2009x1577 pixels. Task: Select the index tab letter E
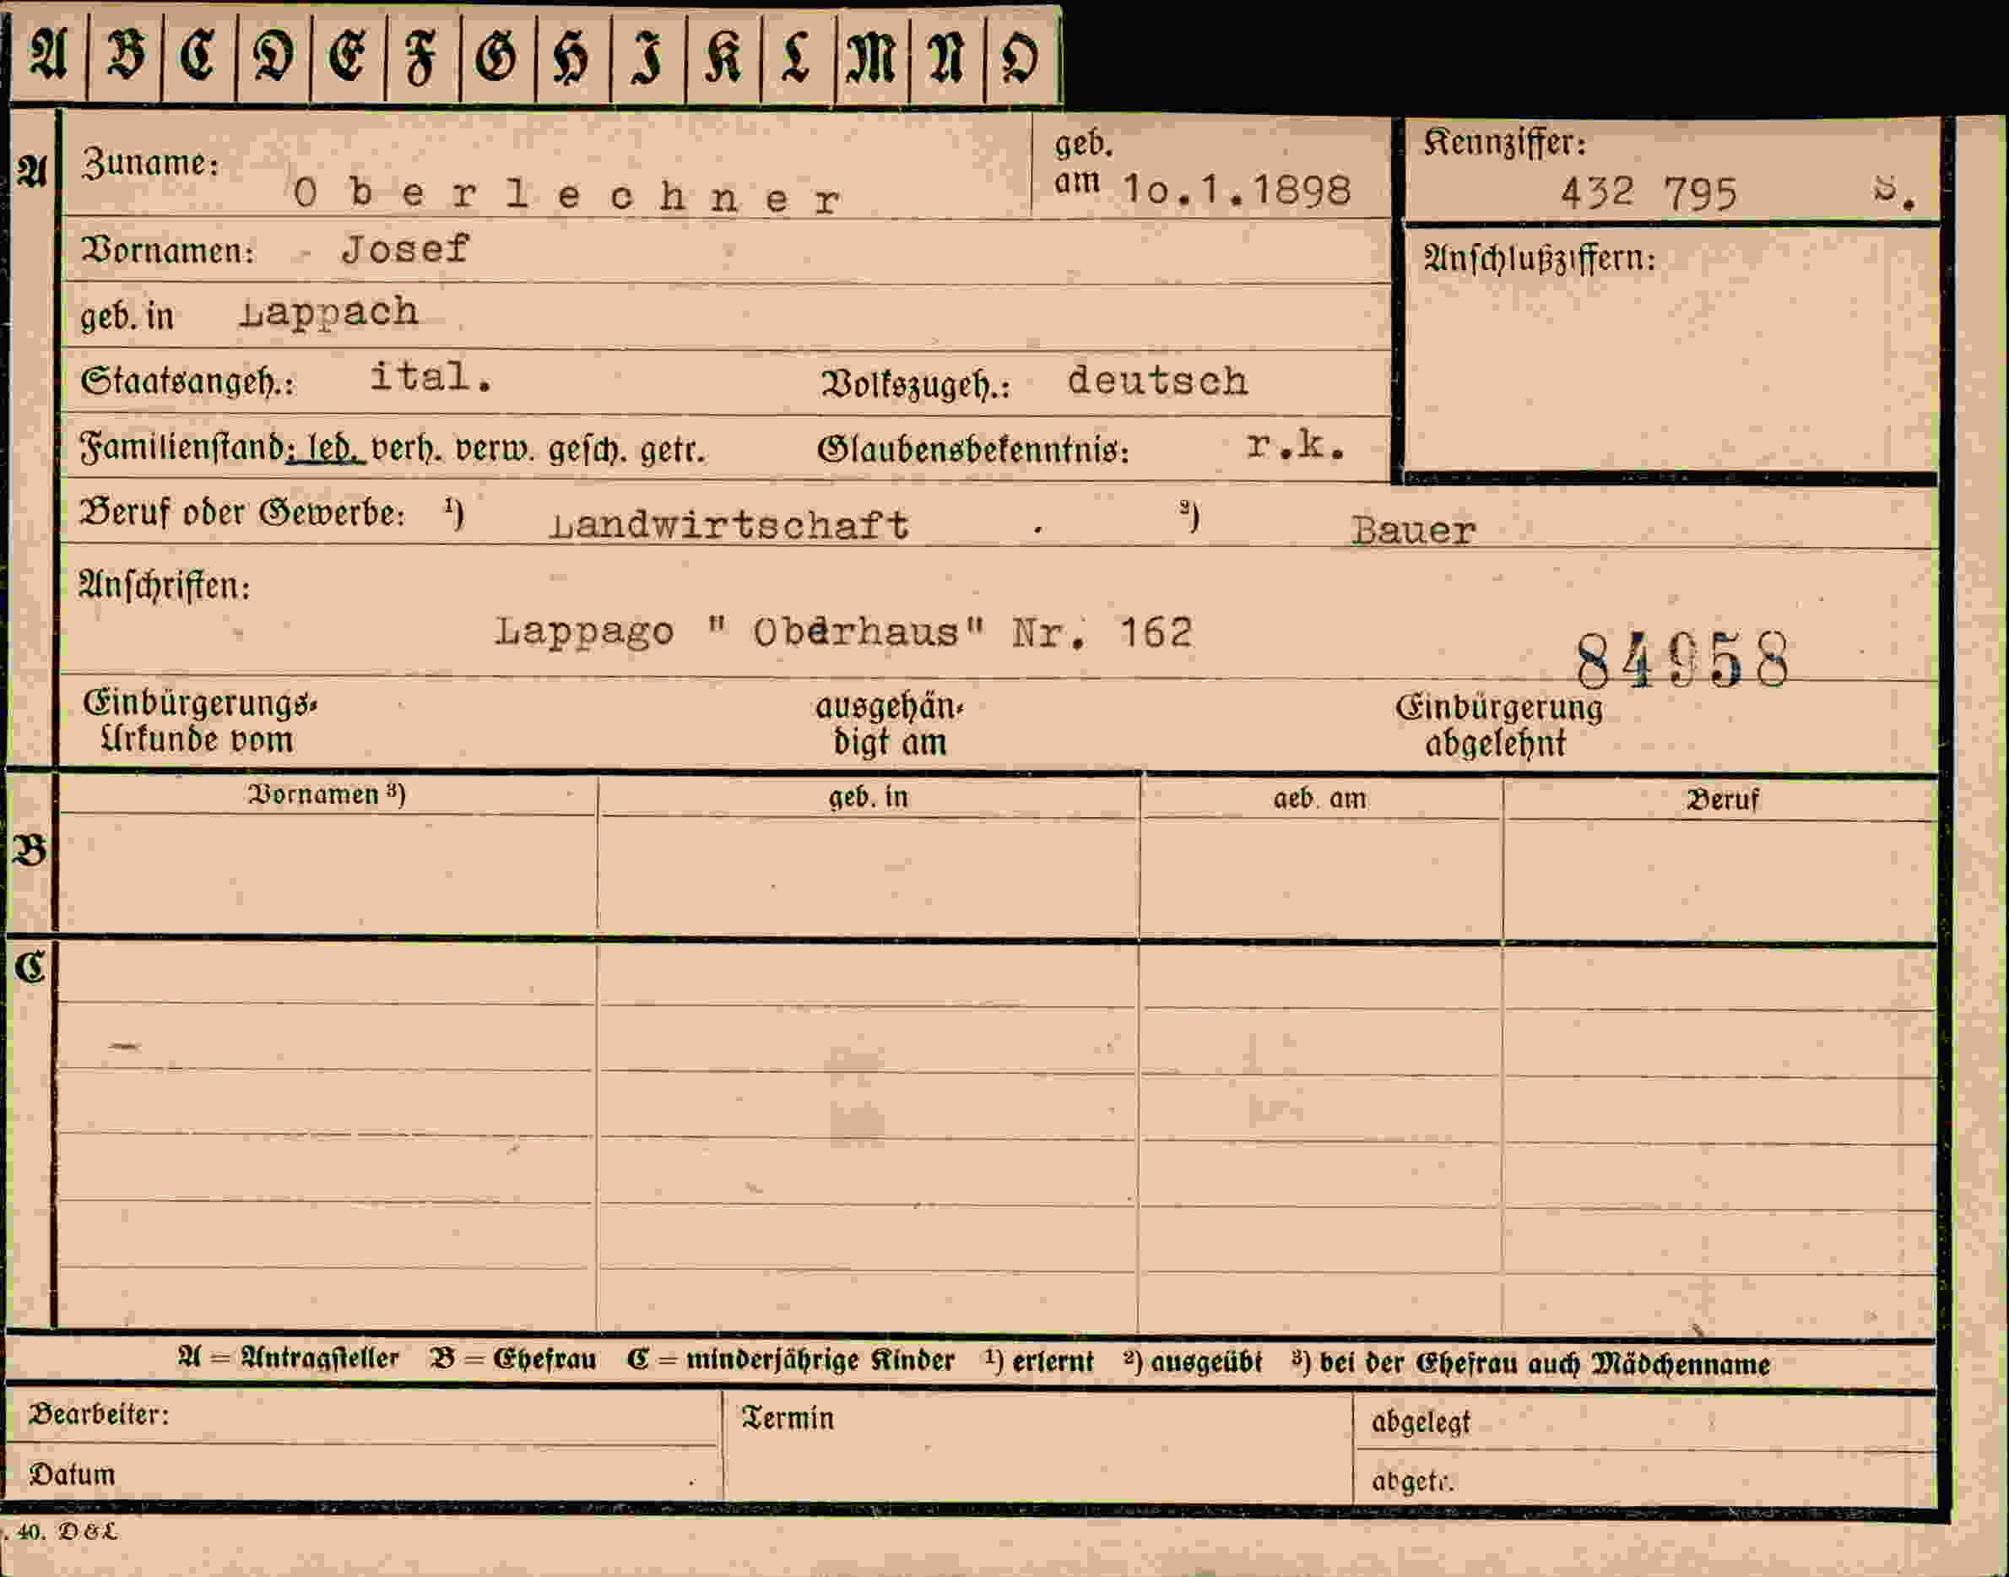coord(348,56)
